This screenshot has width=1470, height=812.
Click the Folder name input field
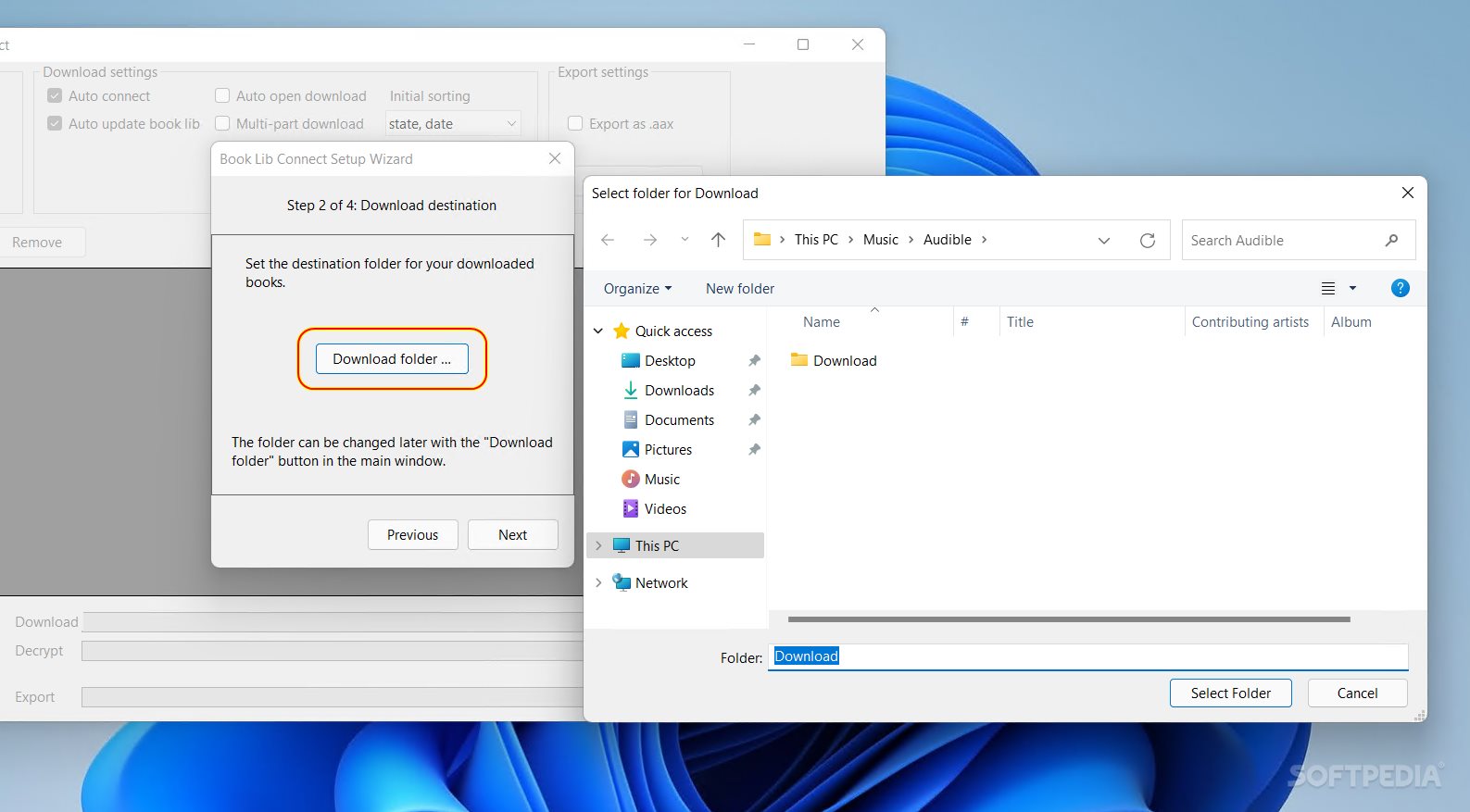coord(1088,656)
